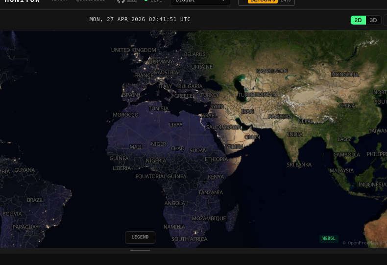Viewport: 387px width, 265px height.
Task: Select the MOROCCO label
Action: tap(125, 115)
